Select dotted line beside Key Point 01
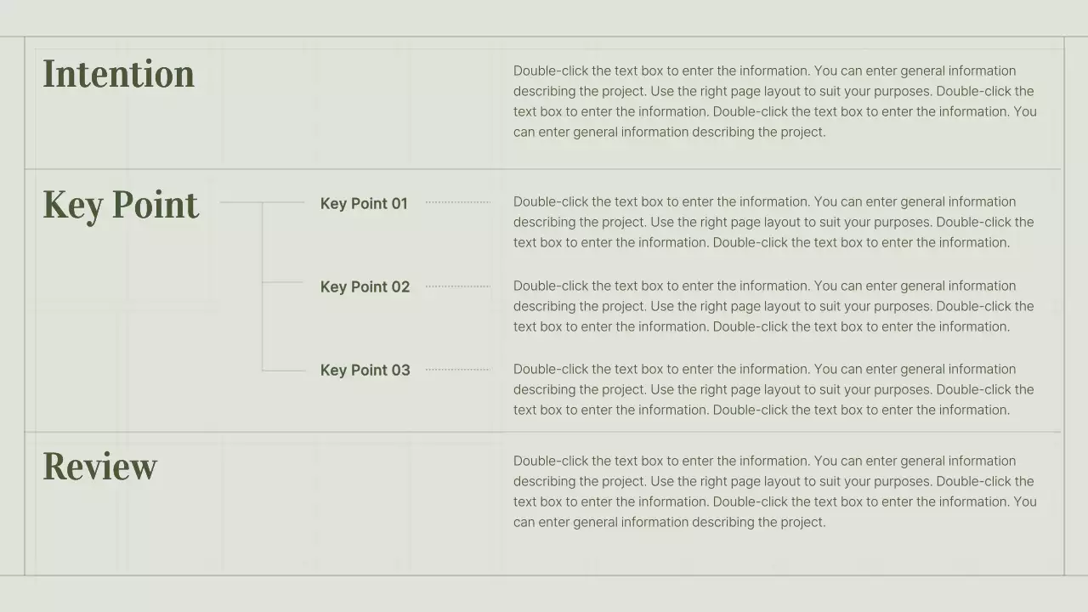Viewport: 1088px width, 612px height. 457,202
